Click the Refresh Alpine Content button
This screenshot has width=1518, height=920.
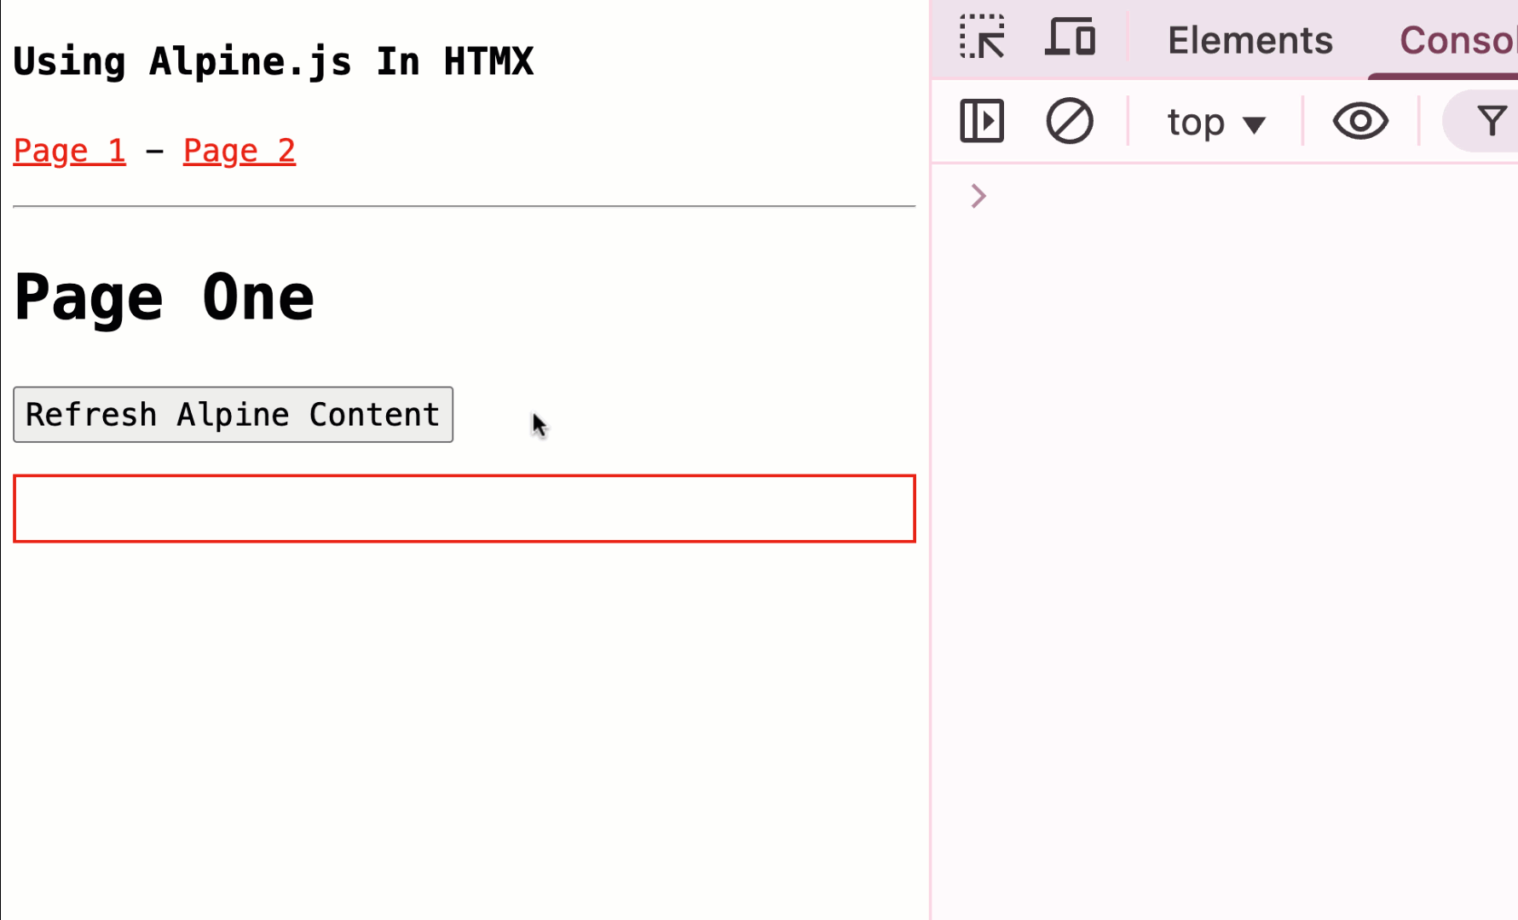coord(233,415)
